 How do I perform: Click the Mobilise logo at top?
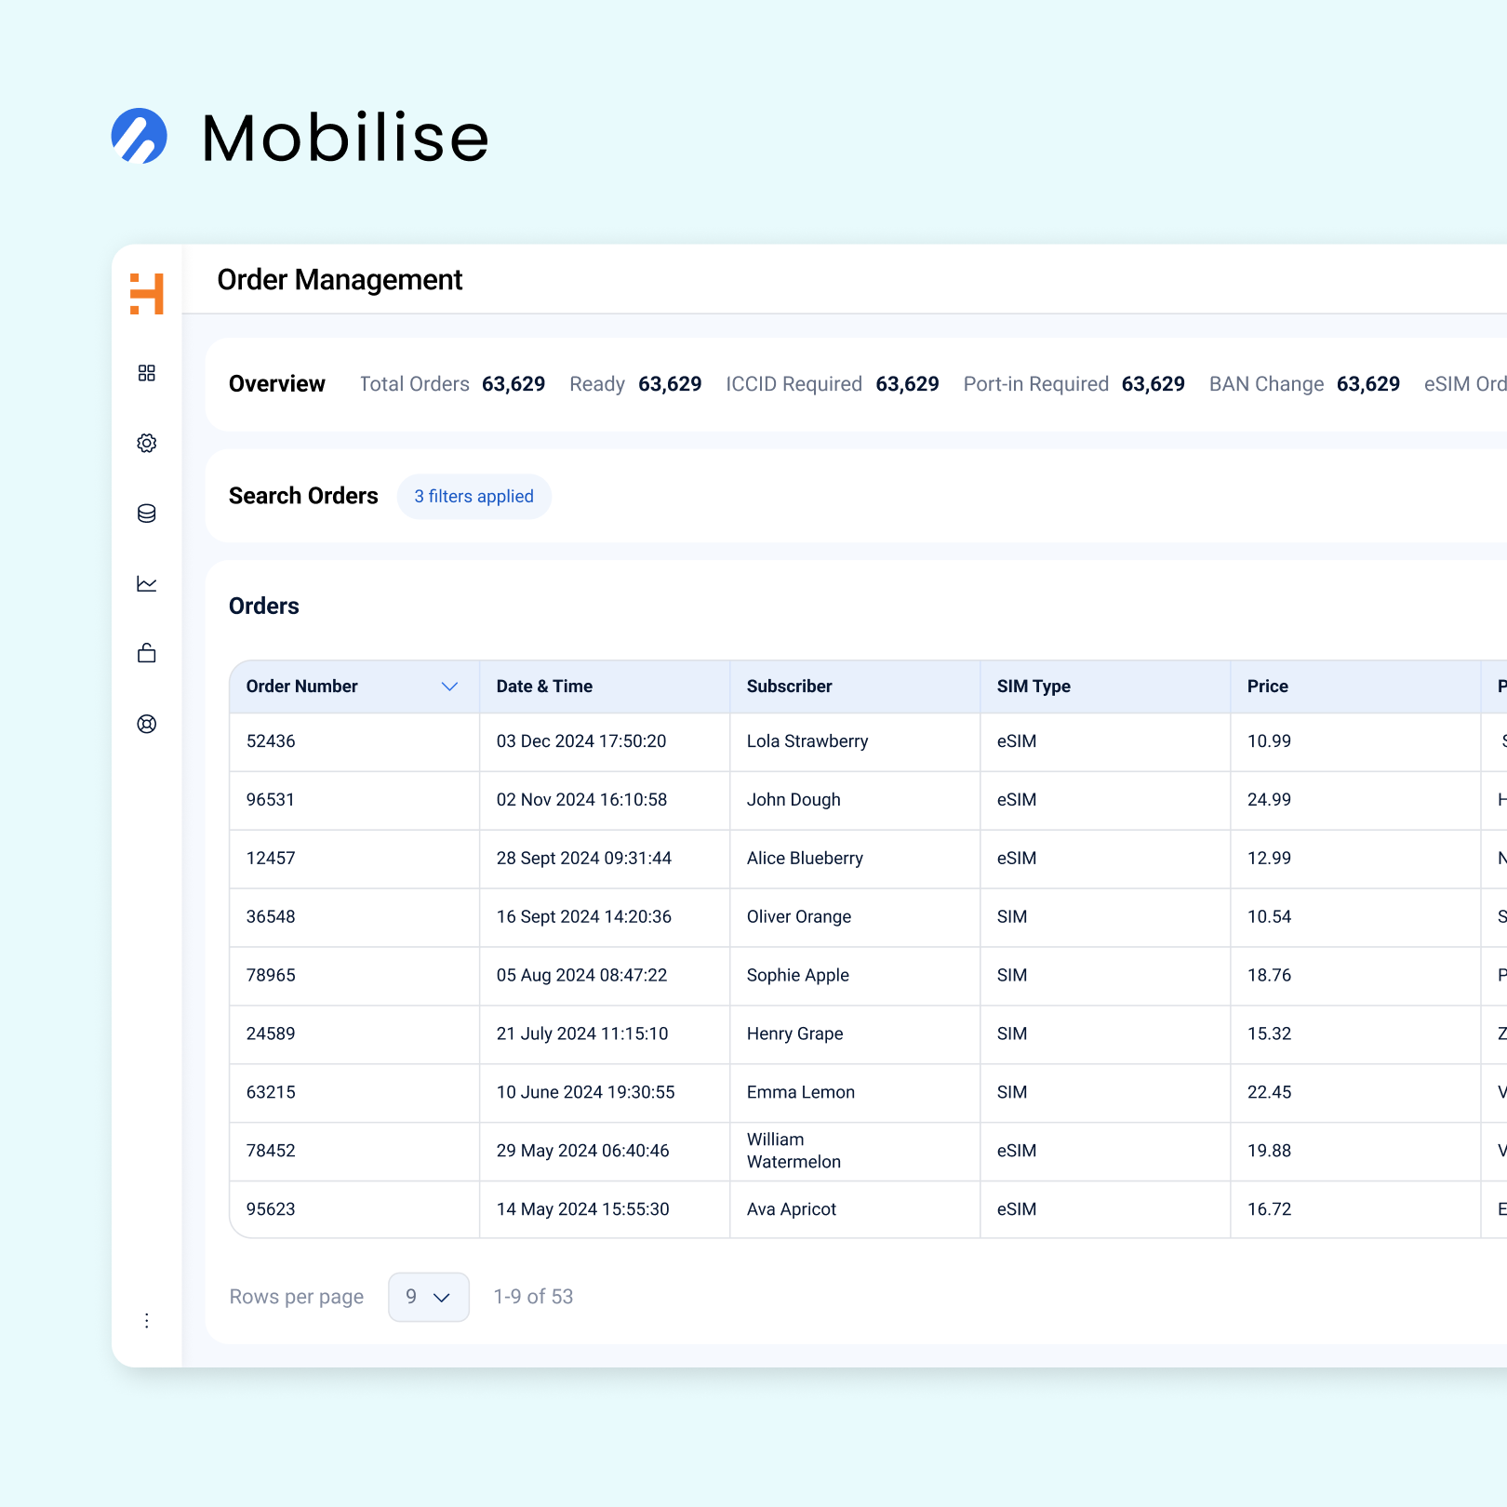click(300, 138)
